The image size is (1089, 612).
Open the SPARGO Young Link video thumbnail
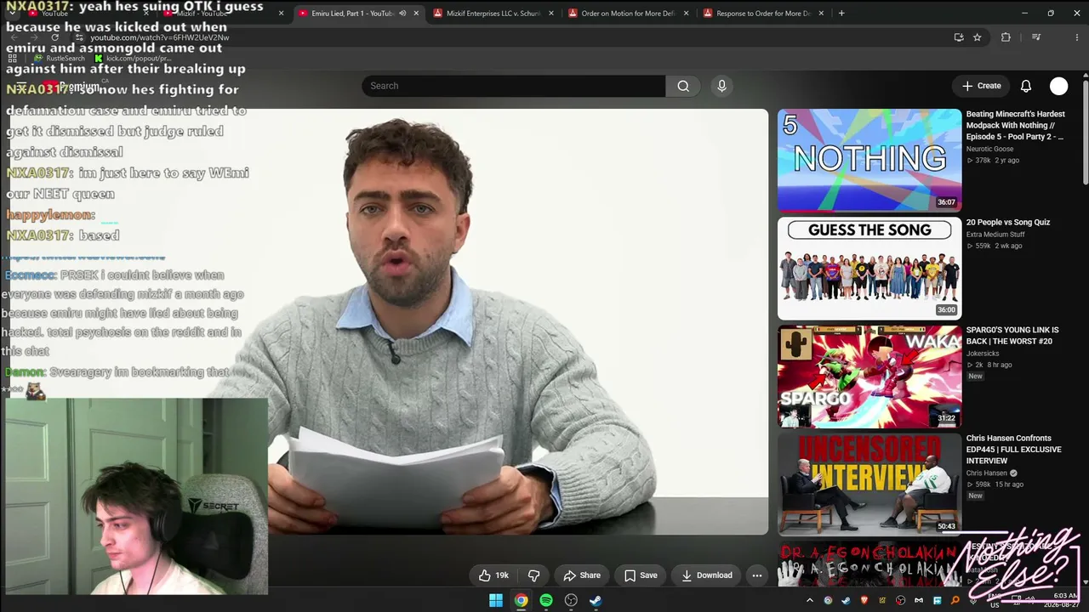(x=869, y=377)
